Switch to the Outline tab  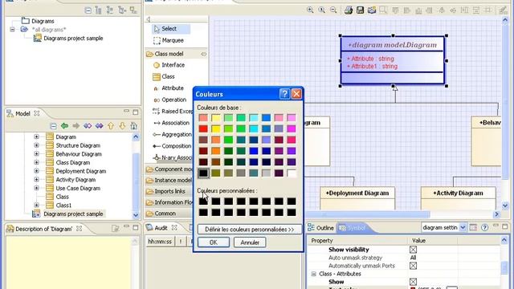321,228
